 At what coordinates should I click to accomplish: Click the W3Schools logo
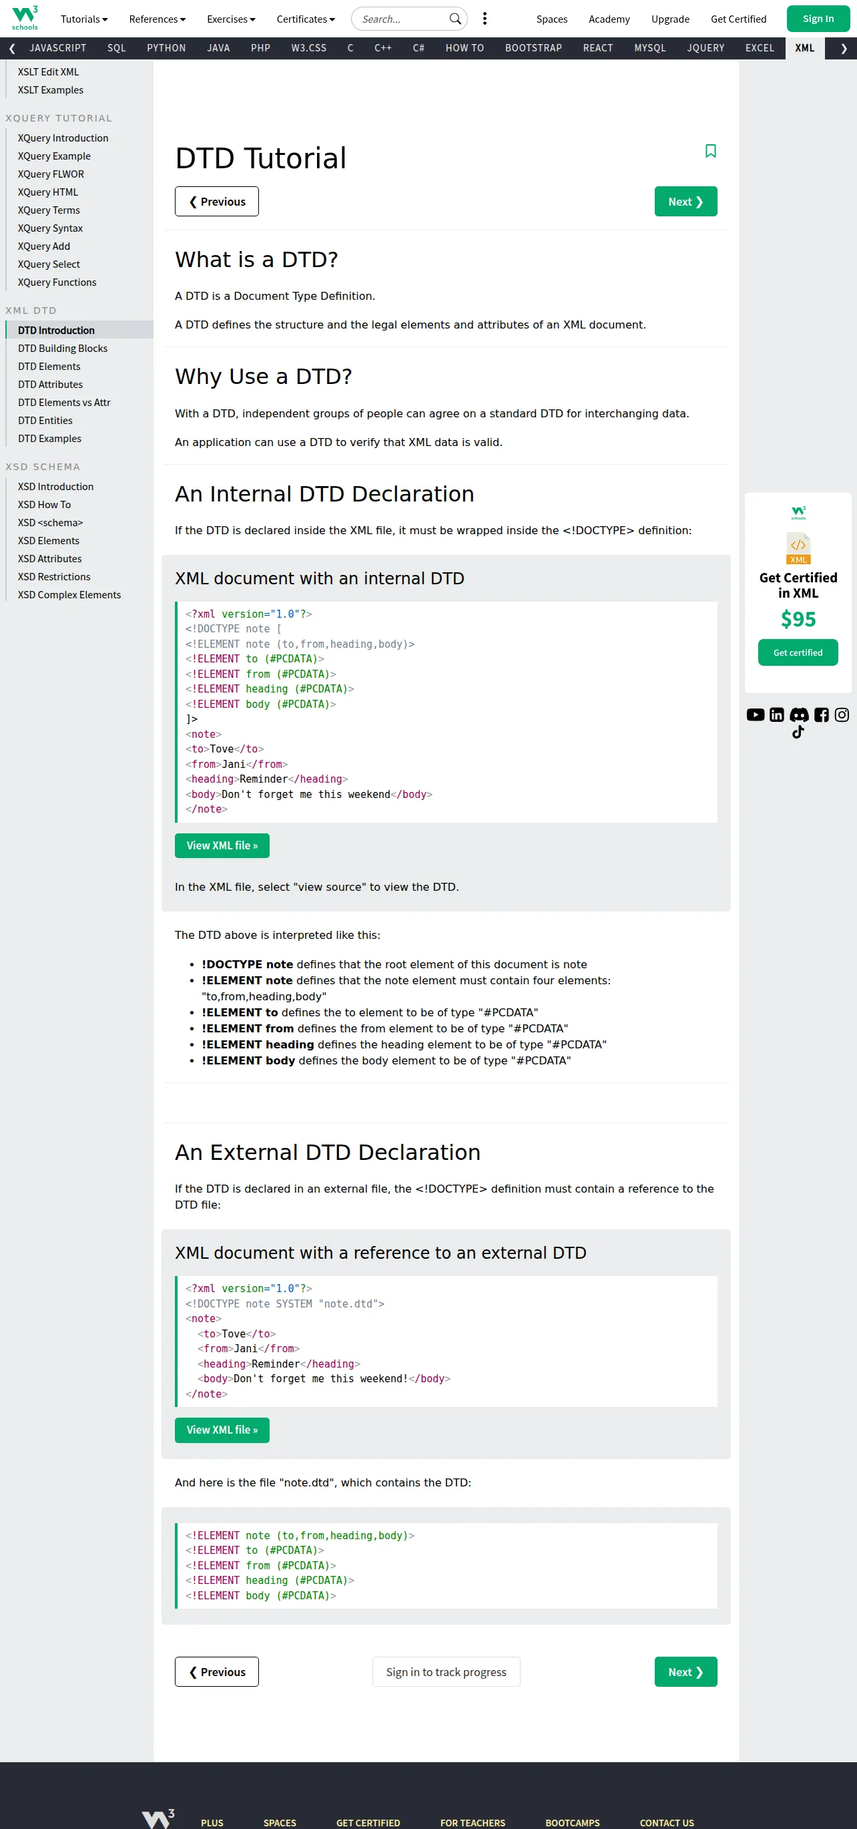click(25, 18)
